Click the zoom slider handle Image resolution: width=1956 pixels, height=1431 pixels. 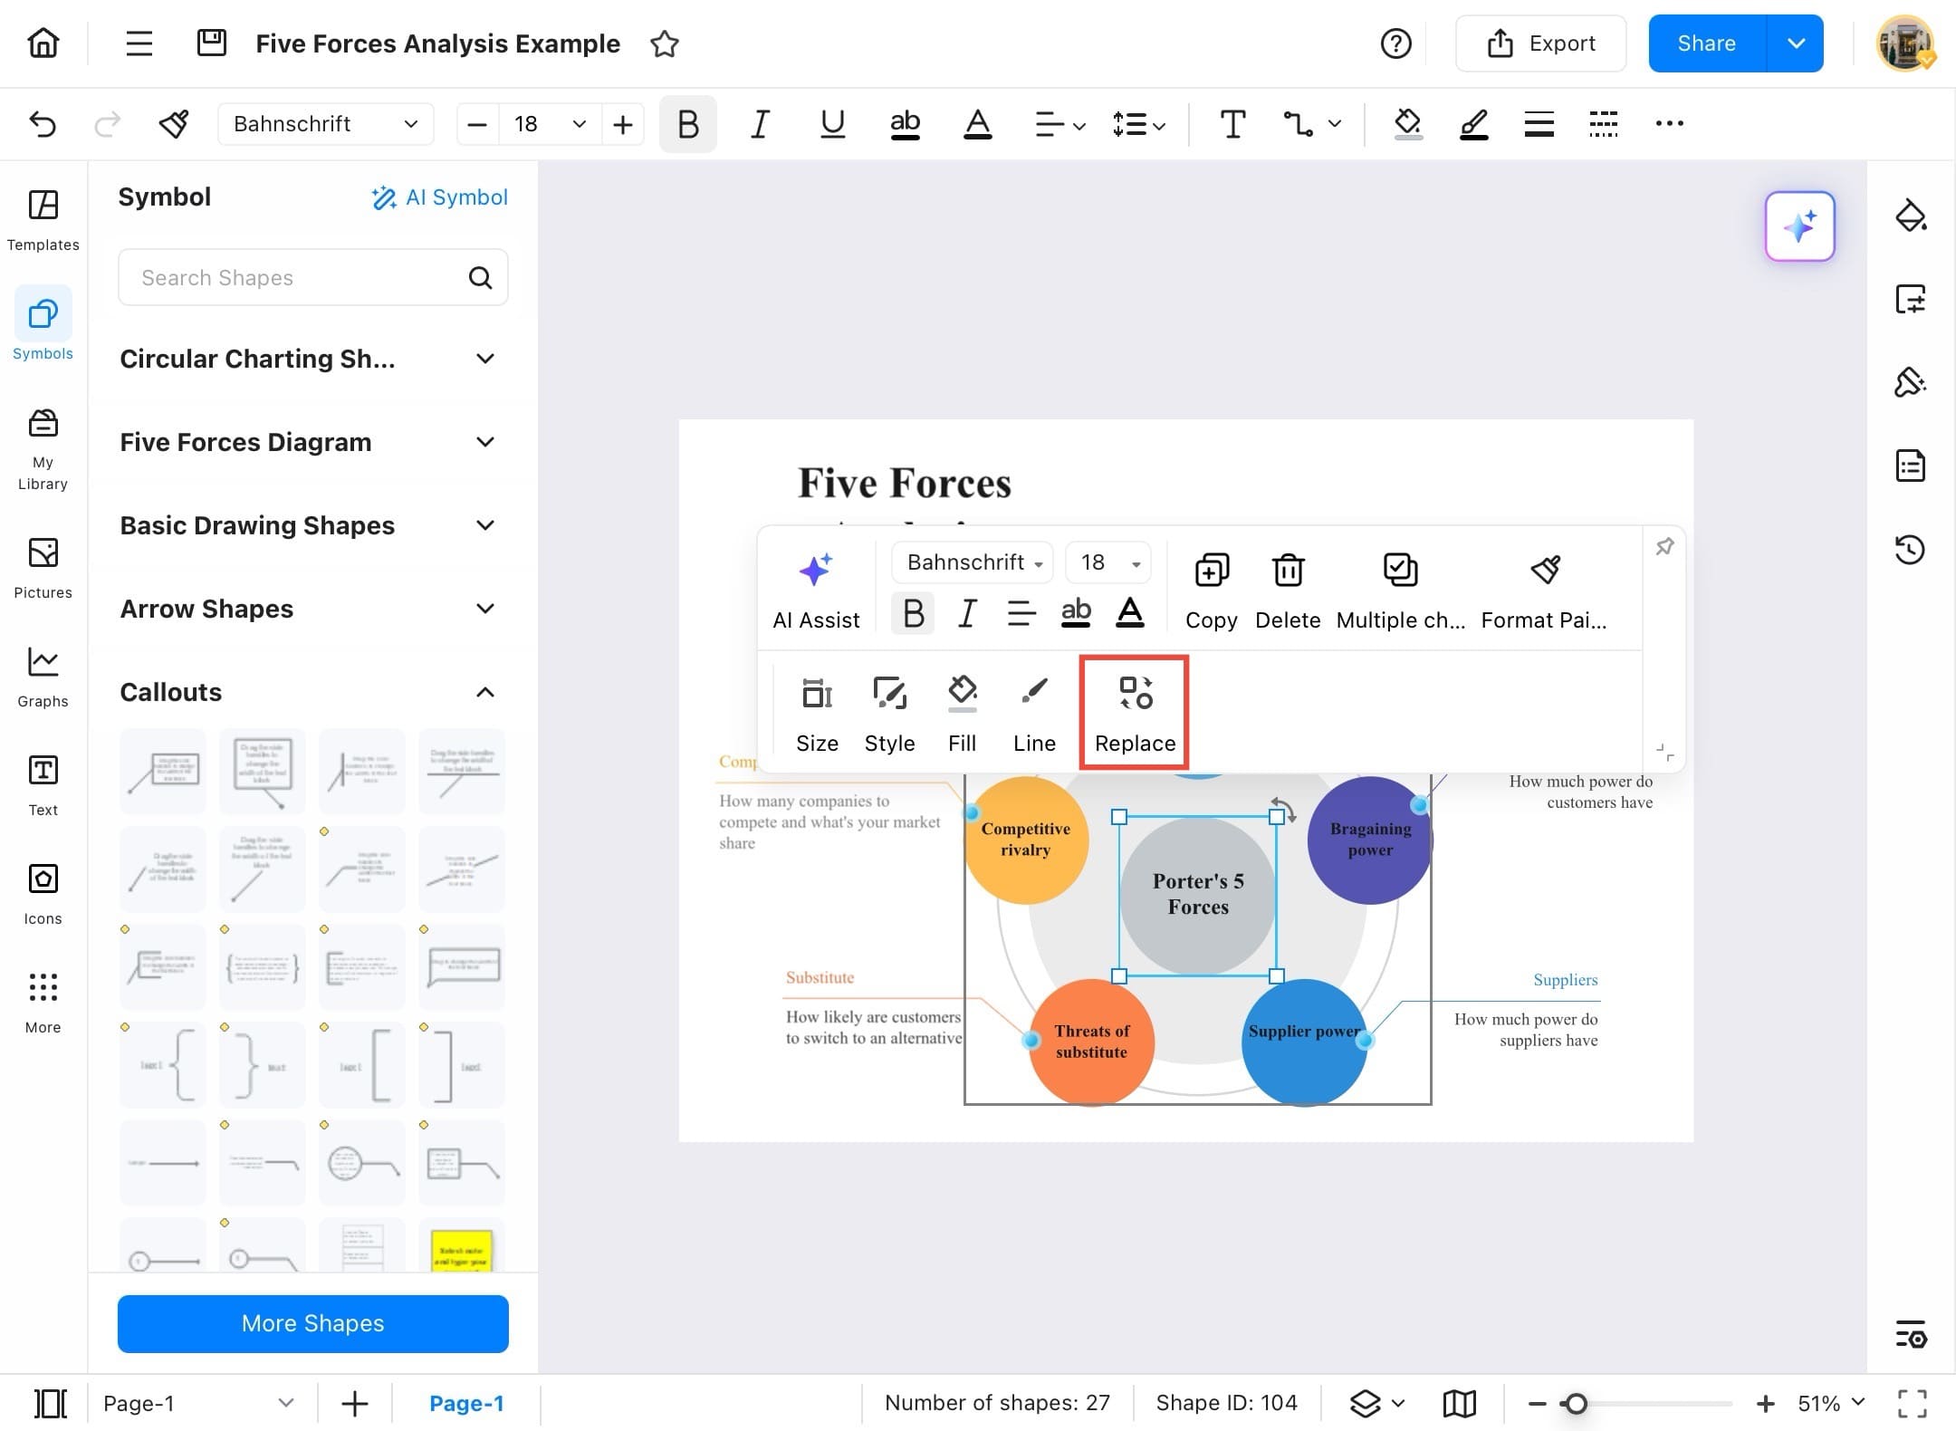[x=1576, y=1403]
